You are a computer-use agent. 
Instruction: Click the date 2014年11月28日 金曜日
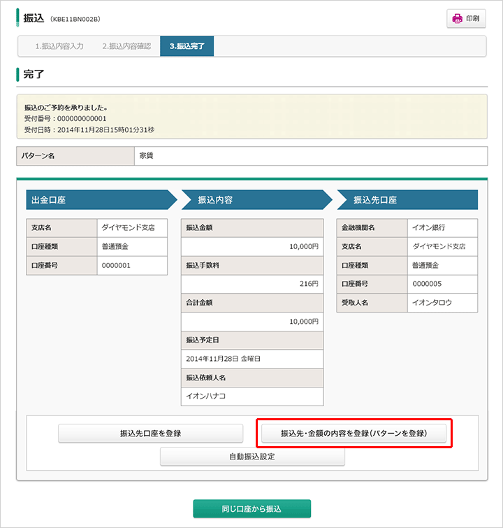coord(223,359)
